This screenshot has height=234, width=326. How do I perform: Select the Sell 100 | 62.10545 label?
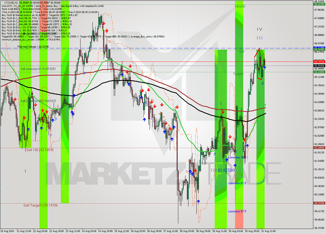[40, 150]
